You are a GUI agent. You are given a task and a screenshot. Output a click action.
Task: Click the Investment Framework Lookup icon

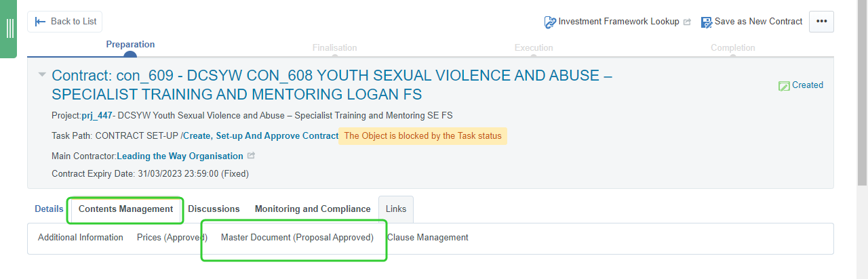pos(550,22)
